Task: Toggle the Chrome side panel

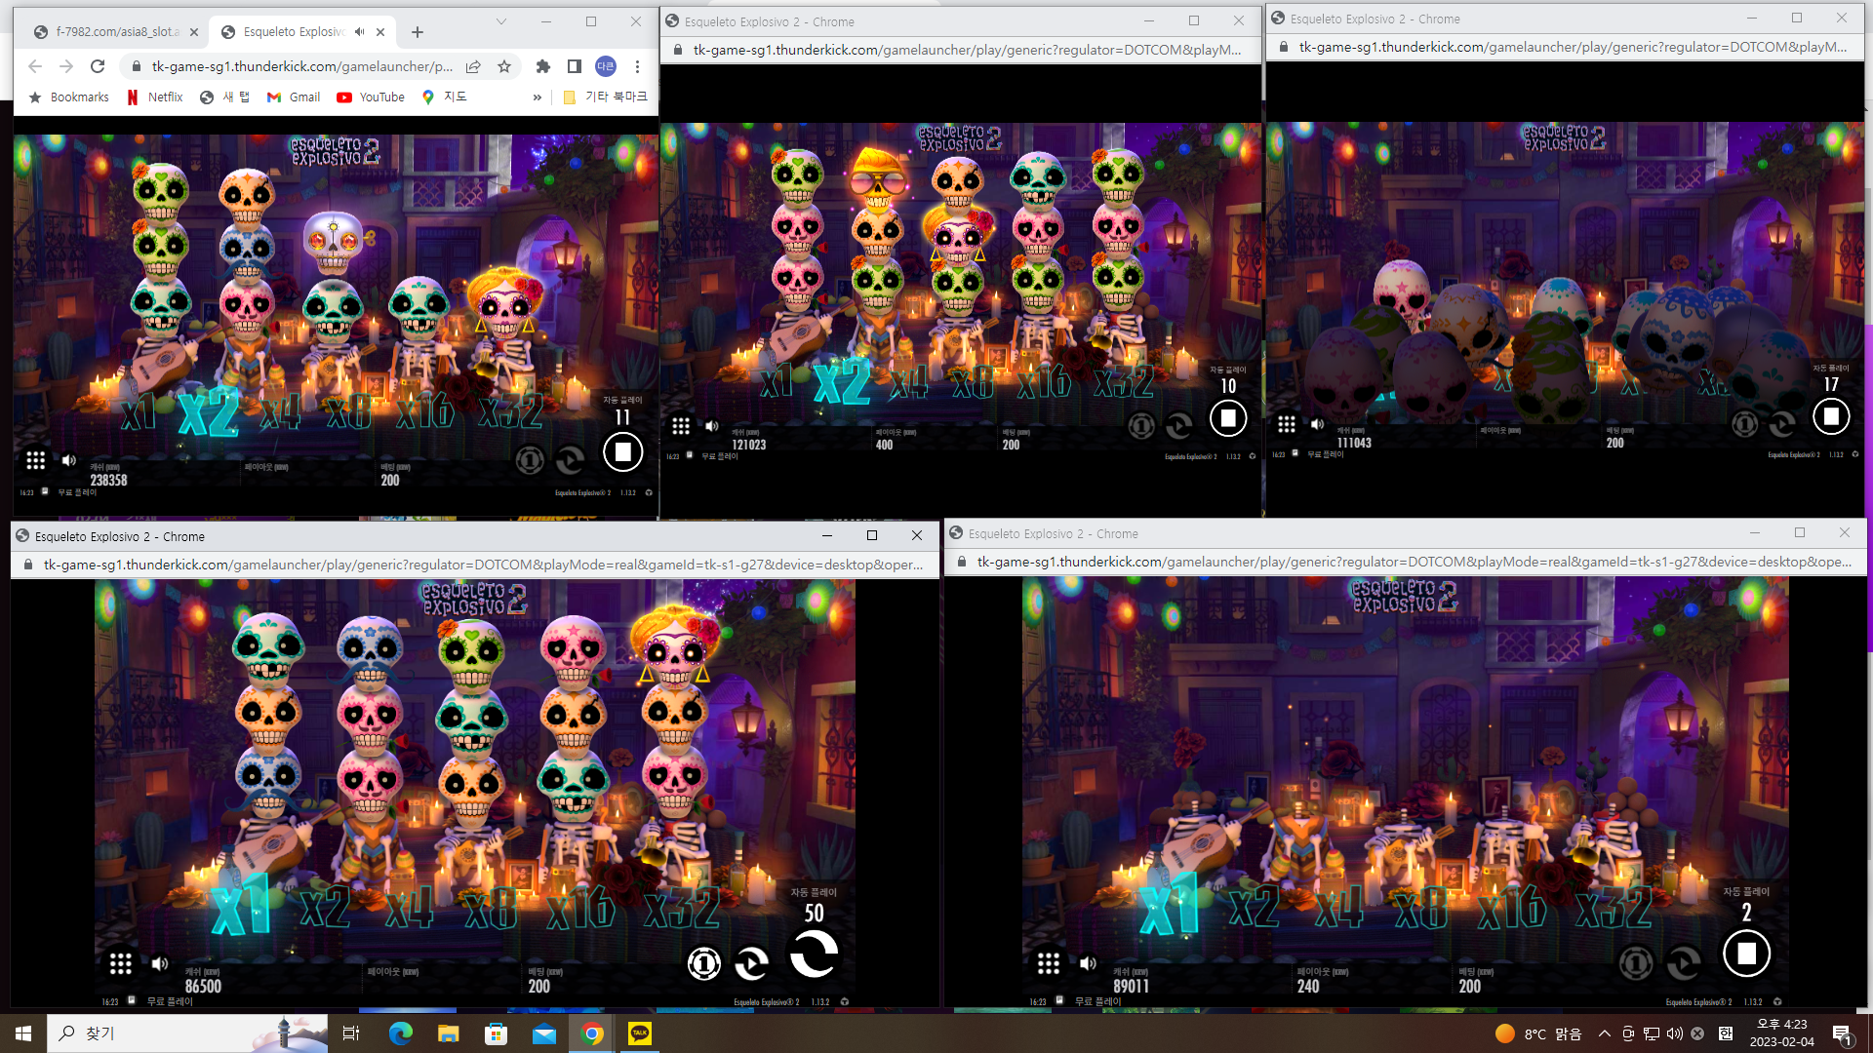Action: [575, 66]
